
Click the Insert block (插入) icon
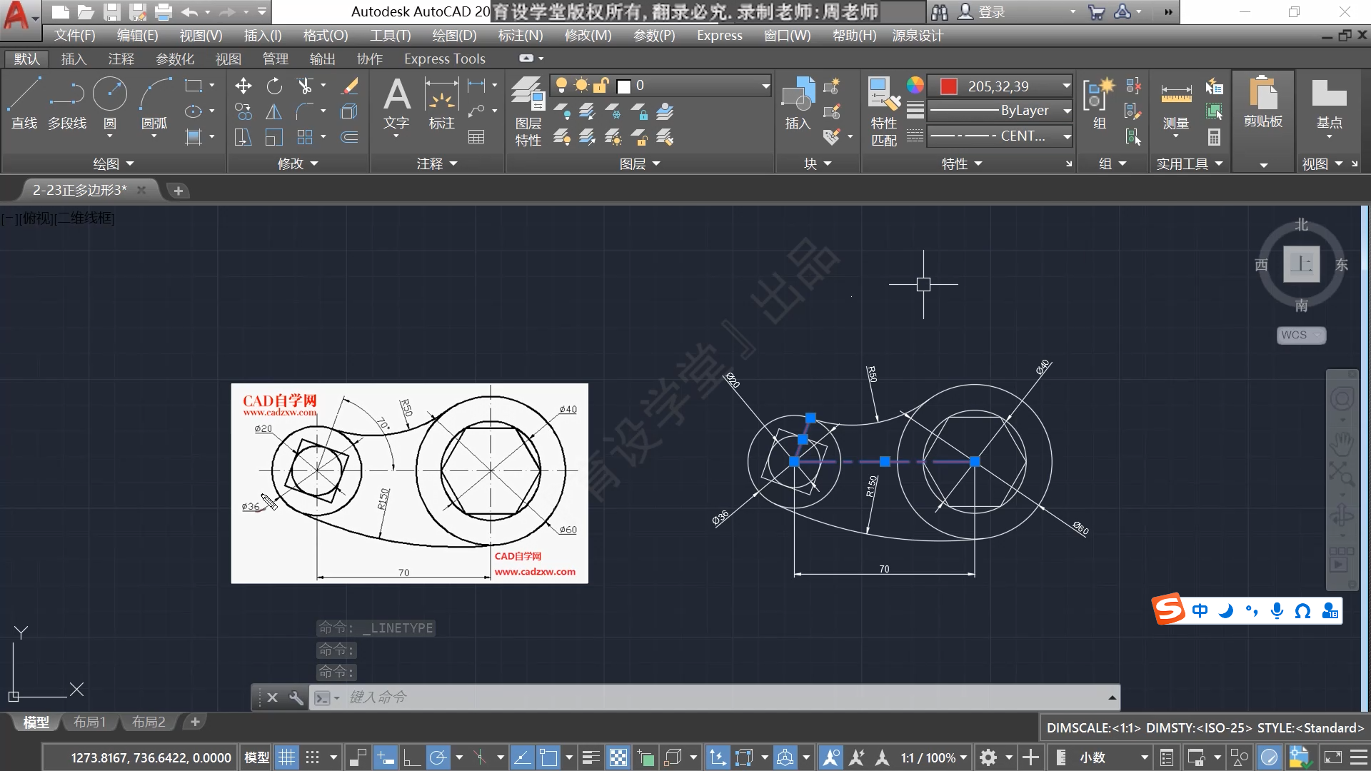tap(798, 104)
